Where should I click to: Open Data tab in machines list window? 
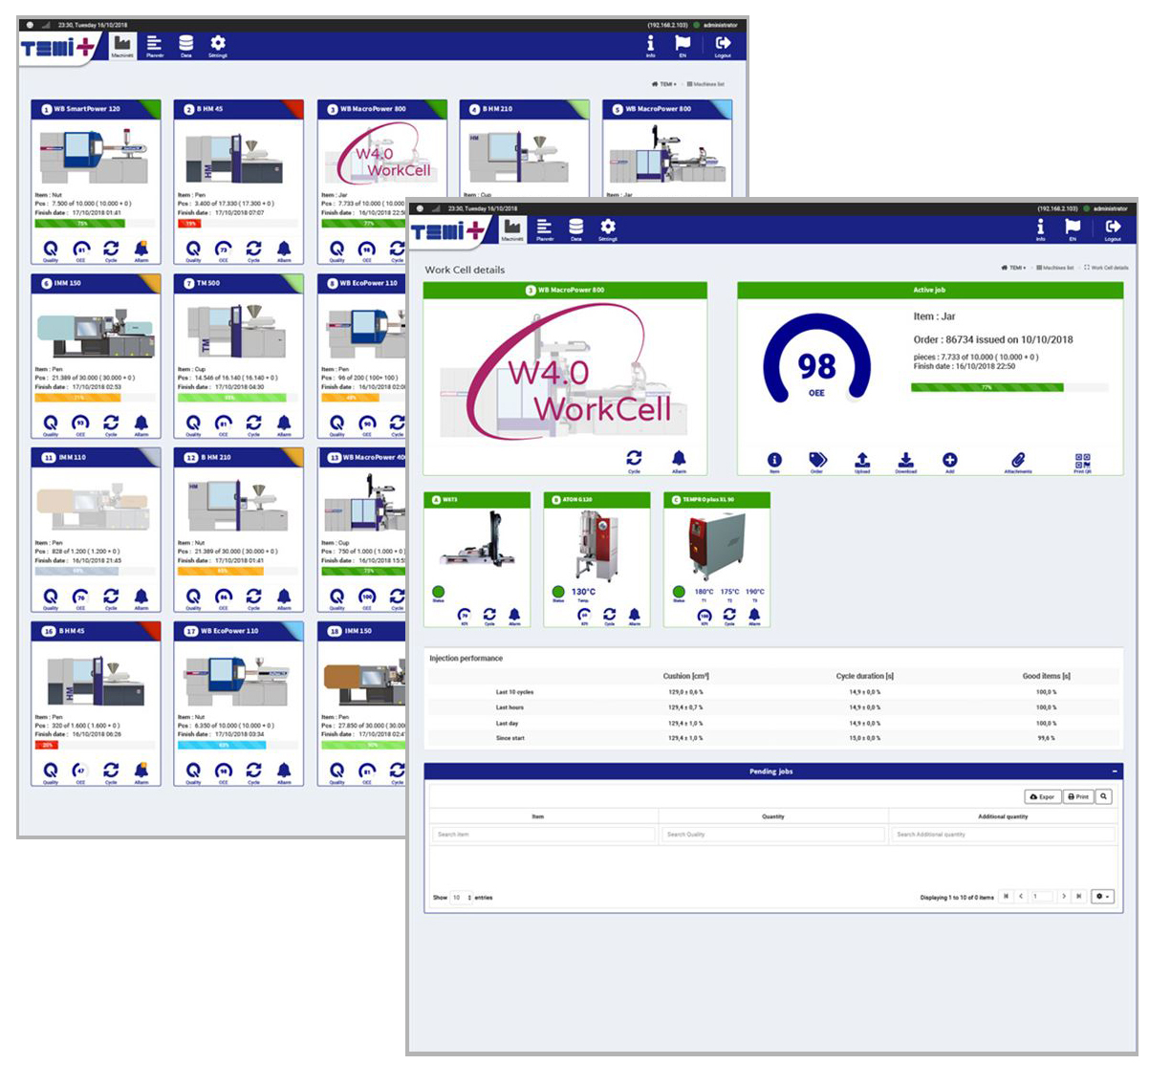tap(185, 46)
